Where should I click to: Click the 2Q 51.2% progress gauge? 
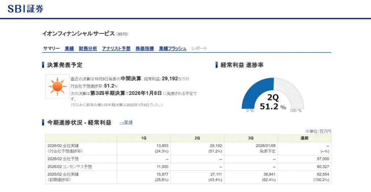pos(273,94)
